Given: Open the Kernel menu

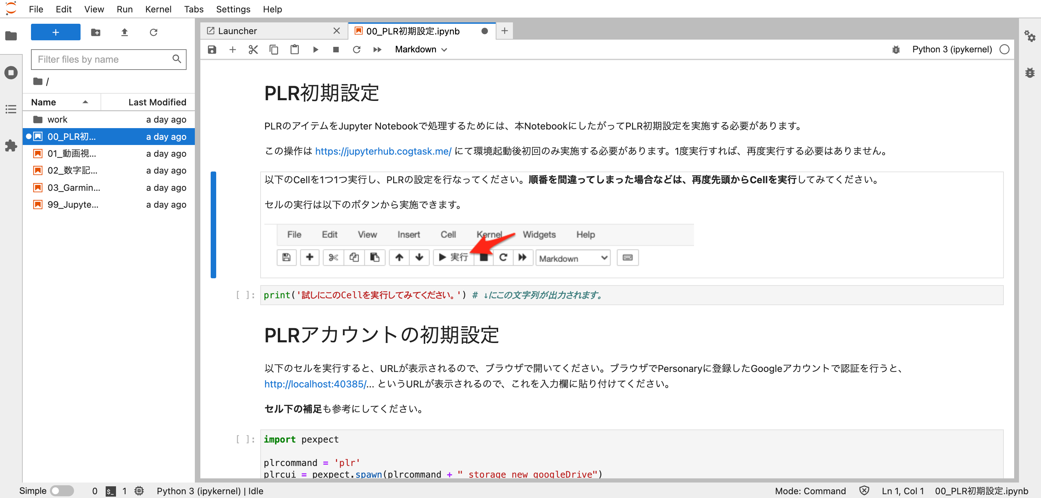Looking at the screenshot, I should [158, 9].
